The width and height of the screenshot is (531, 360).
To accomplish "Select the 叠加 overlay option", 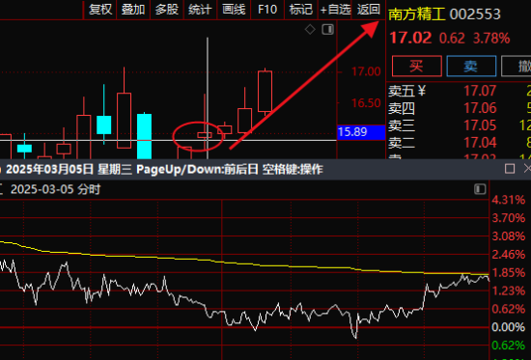I will click(x=133, y=10).
